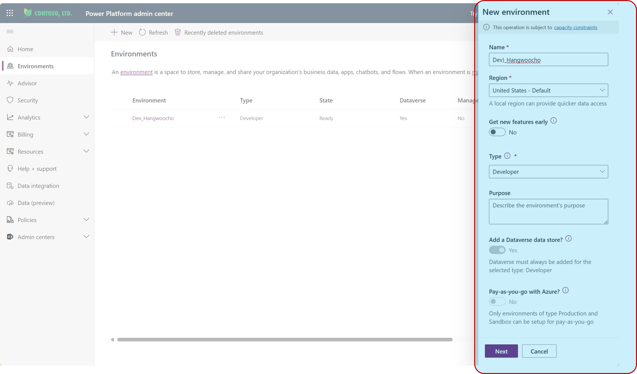The image size is (637, 374).
Task: Expand the Analytics section chevron
Action: [x=86, y=117]
